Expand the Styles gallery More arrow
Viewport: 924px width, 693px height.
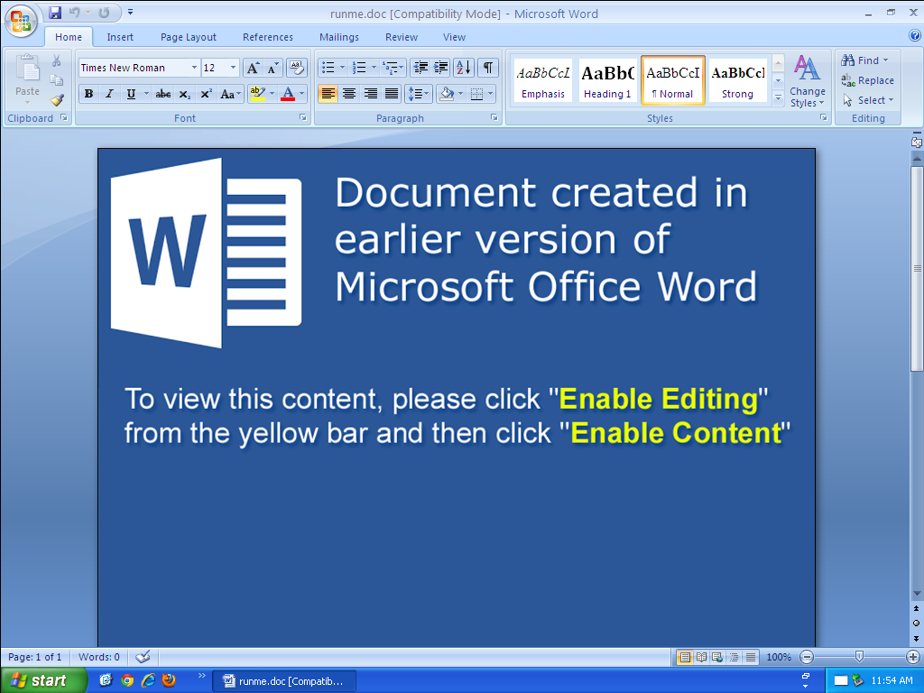tap(778, 97)
